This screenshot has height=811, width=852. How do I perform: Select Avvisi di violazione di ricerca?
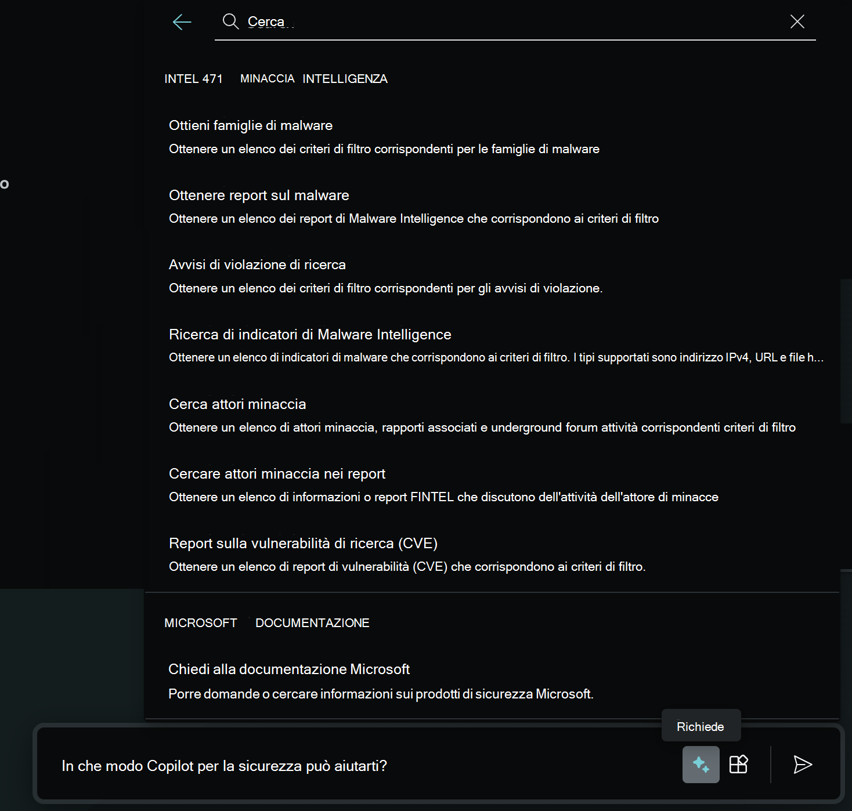[257, 265]
